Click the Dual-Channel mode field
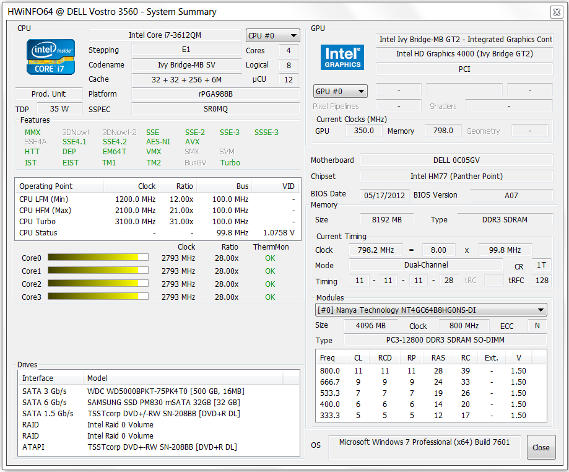569x472 pixels. [426, 265]
